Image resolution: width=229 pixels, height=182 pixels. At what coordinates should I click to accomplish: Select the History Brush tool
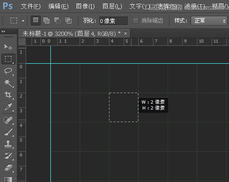coord(8,156)
